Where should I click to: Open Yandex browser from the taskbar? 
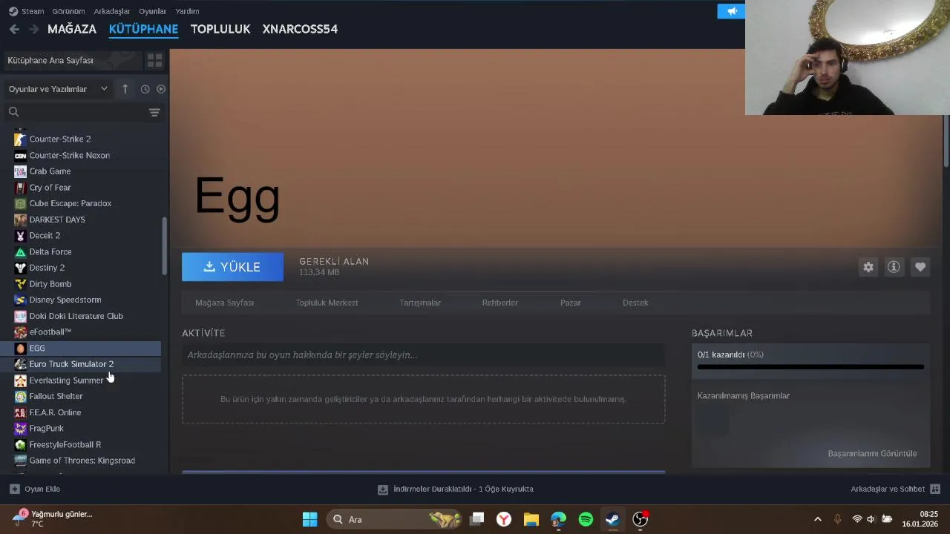point(504,519)
